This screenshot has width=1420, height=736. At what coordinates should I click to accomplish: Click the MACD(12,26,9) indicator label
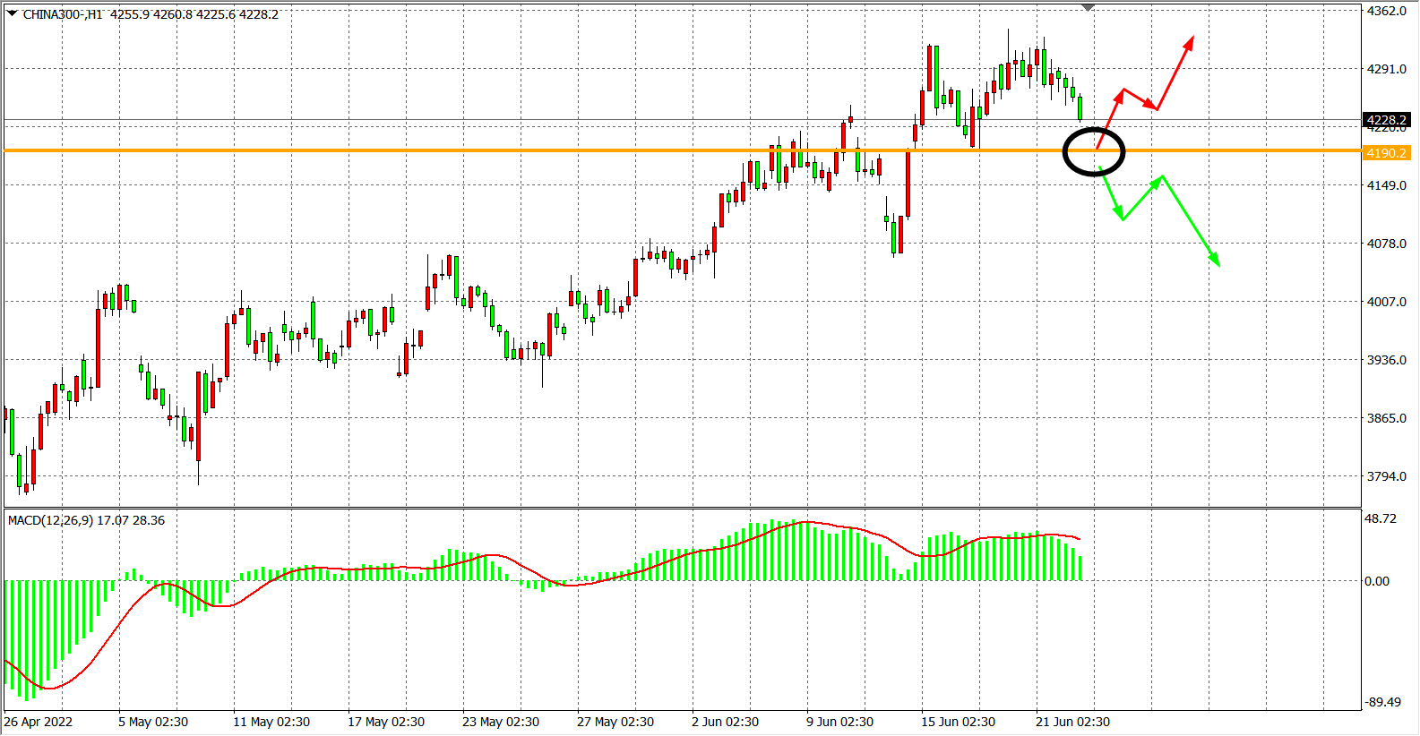pyautogui.click(x=50, y=520)
